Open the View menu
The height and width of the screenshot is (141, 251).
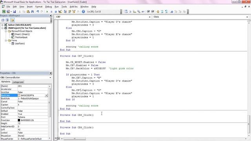pos(22,7)
